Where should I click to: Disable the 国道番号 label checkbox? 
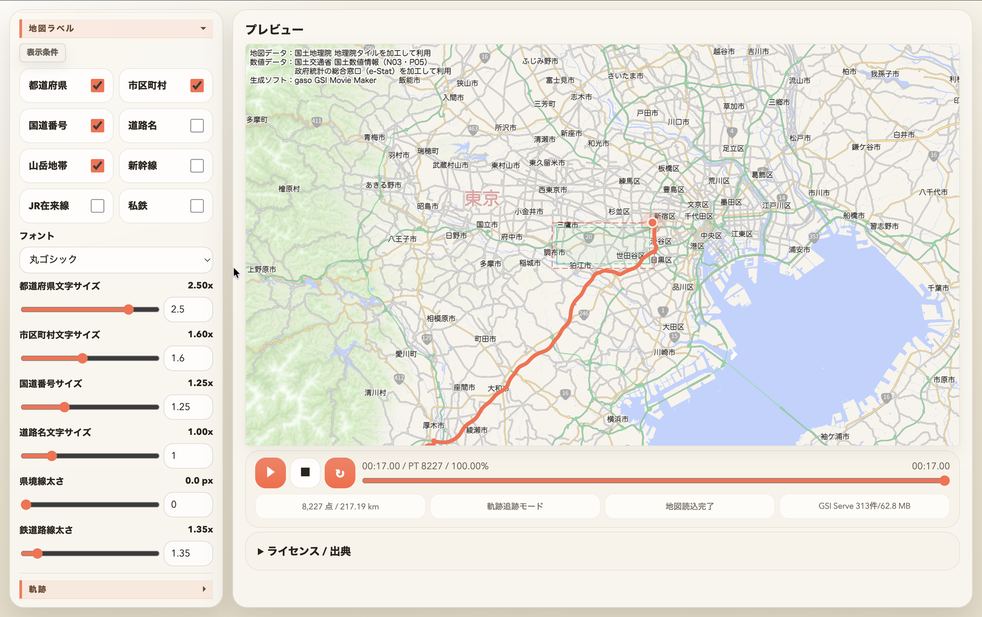pos(98,126)
